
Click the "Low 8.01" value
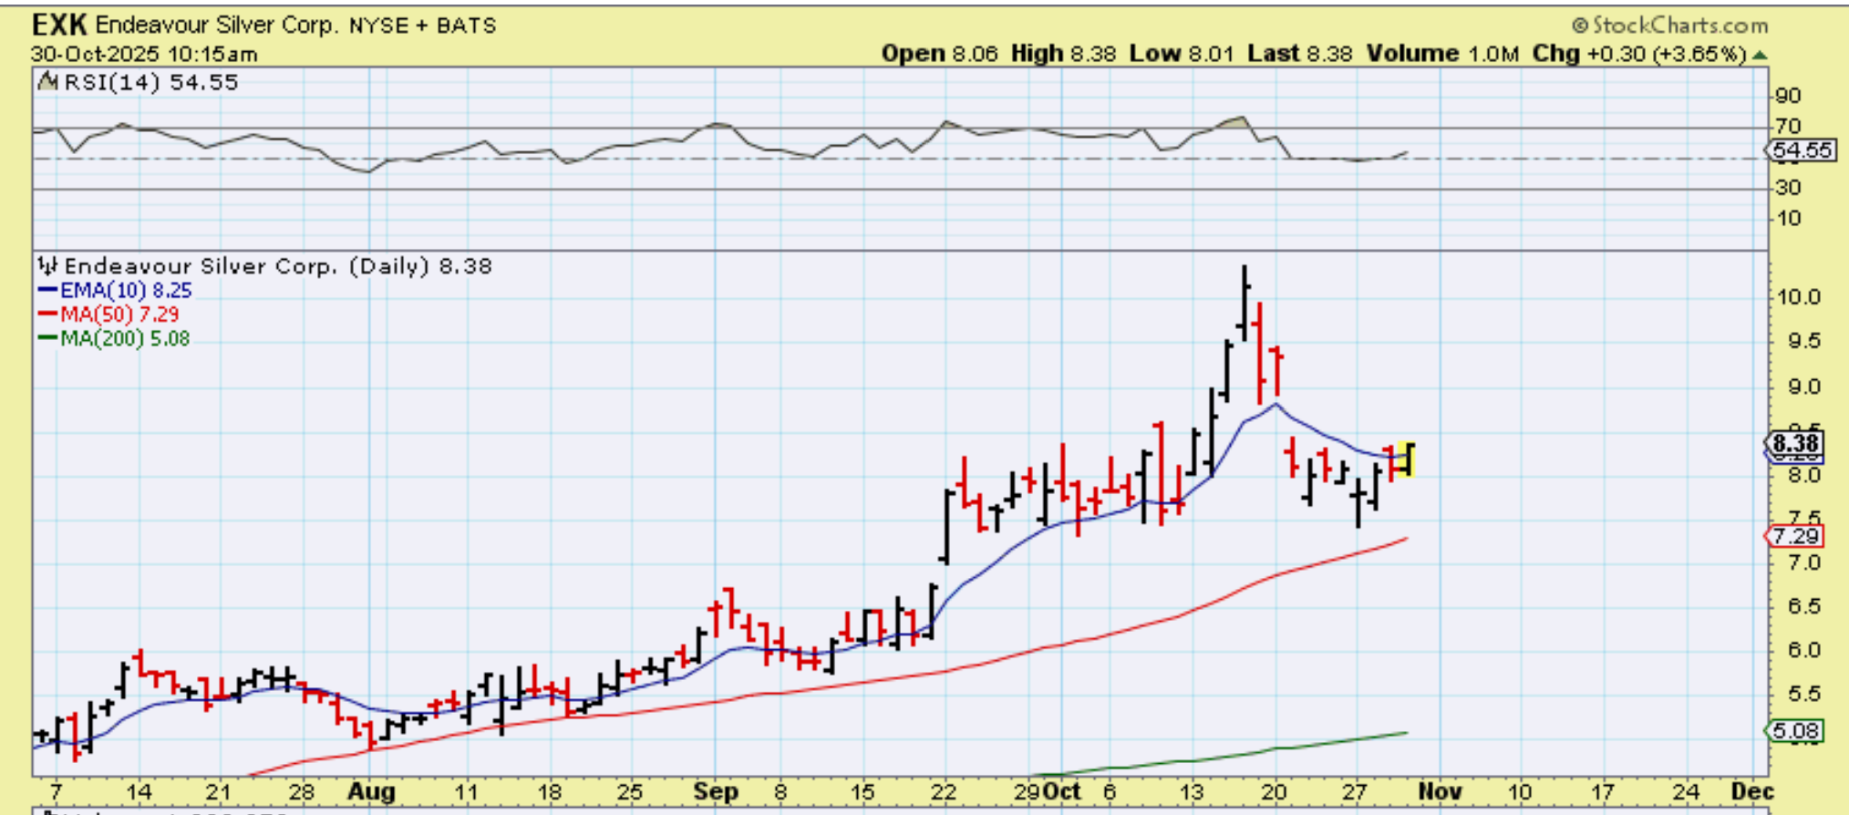click(x=1182, y=54)
